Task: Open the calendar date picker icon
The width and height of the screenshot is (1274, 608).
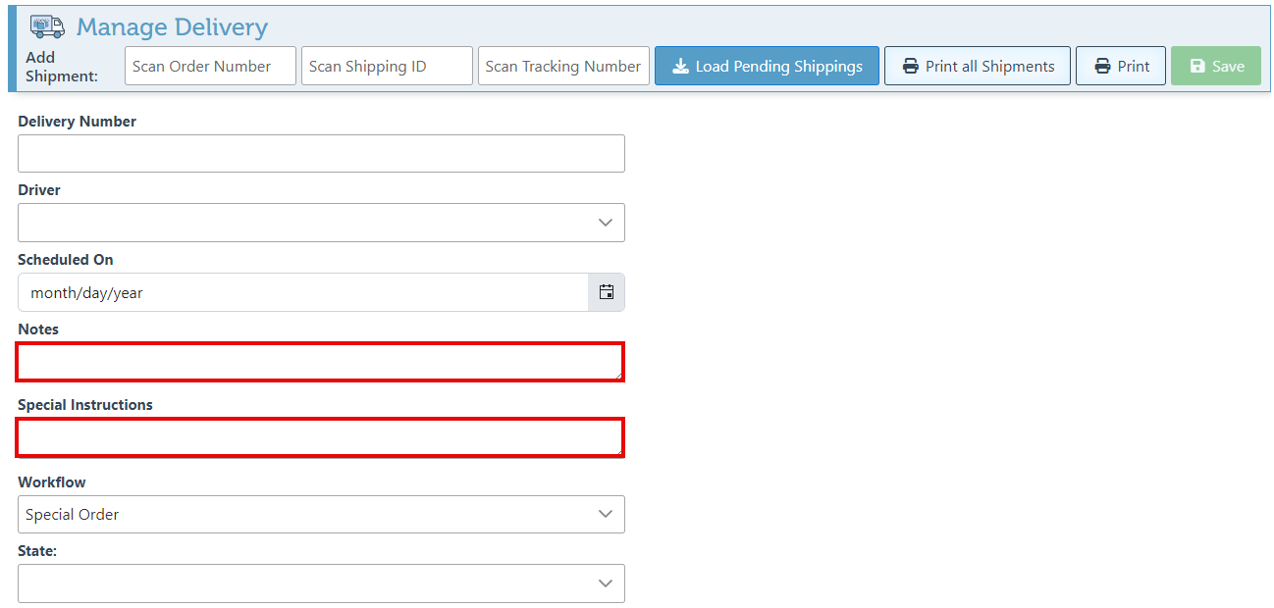Action: [x=607, y=292]
